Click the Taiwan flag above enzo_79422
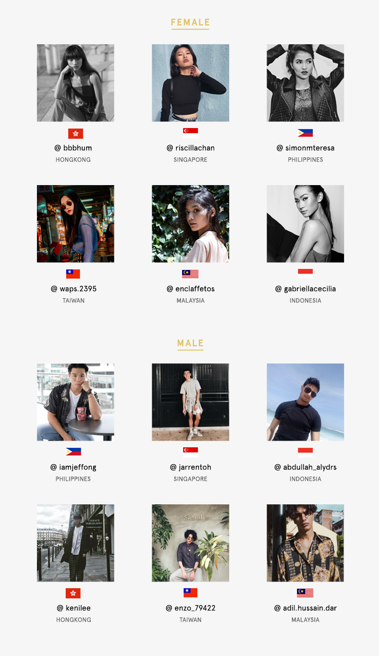The image size is (379, 656). 190,593
